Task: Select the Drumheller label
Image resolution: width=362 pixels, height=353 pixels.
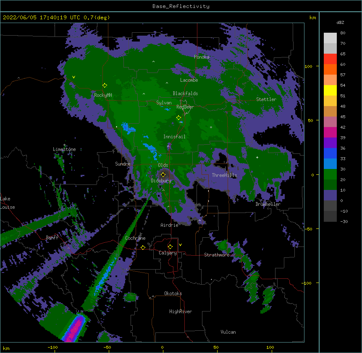Action: click(x=268, y=204)
